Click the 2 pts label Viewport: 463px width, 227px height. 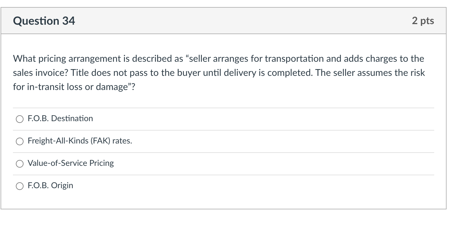[423, 21]
